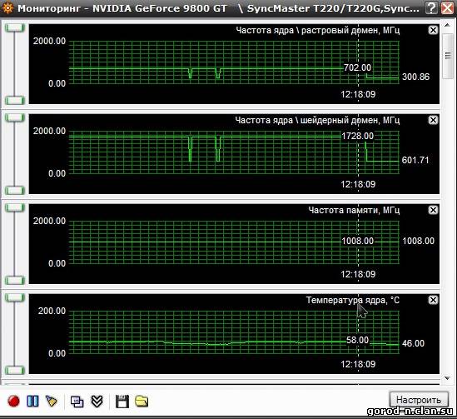
Task: Close the шейдерный домен graph
Action: pyautogui.click(x=433, y=120)
